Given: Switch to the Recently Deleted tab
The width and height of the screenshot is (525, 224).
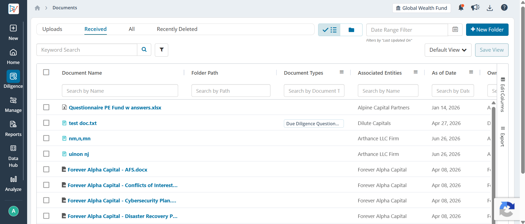Looking at the screenshot, I should click(x=177, y=29).
